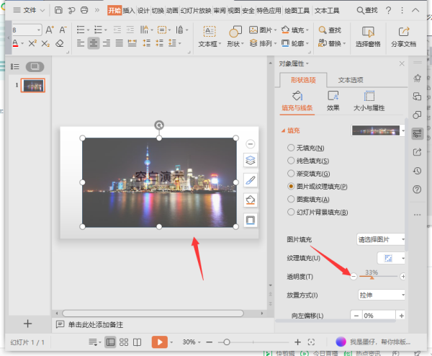The height and width of the screenshot is (356, 432).
Task: Click the save icon in the title bar
Action: coord(58,11)
